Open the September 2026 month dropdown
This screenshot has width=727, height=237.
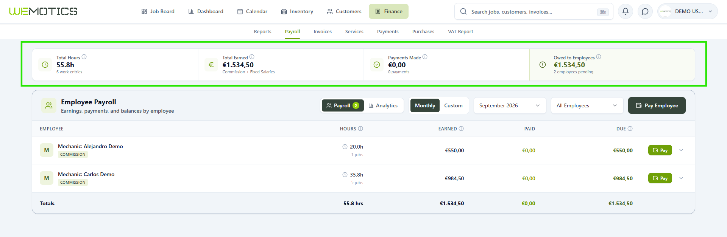(510, 105)
